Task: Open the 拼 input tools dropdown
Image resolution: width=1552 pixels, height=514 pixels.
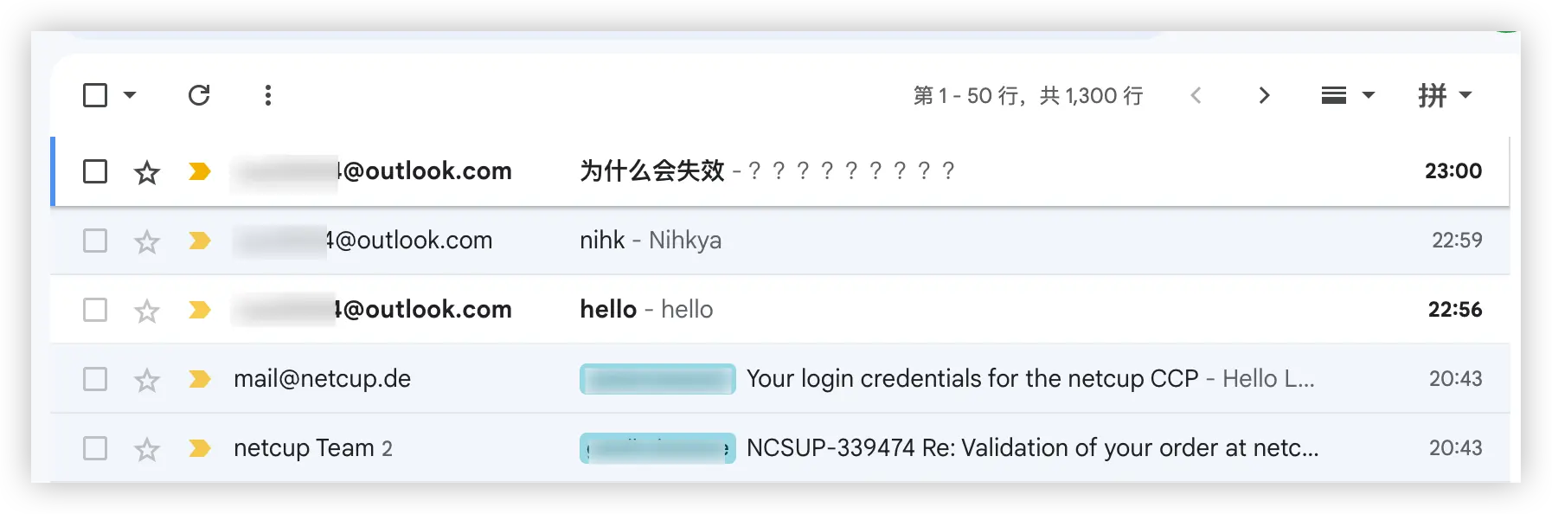Action: pos(1445,95)
